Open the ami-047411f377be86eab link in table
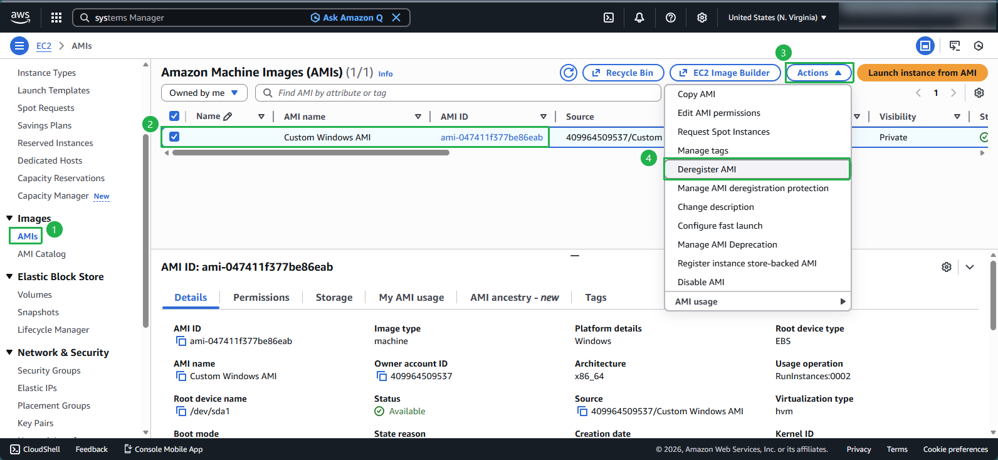This screenshot has width=998, height=460. pyautogui.click(x=491, y=137)
